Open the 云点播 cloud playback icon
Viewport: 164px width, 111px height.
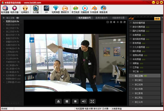tap(36, 10)
